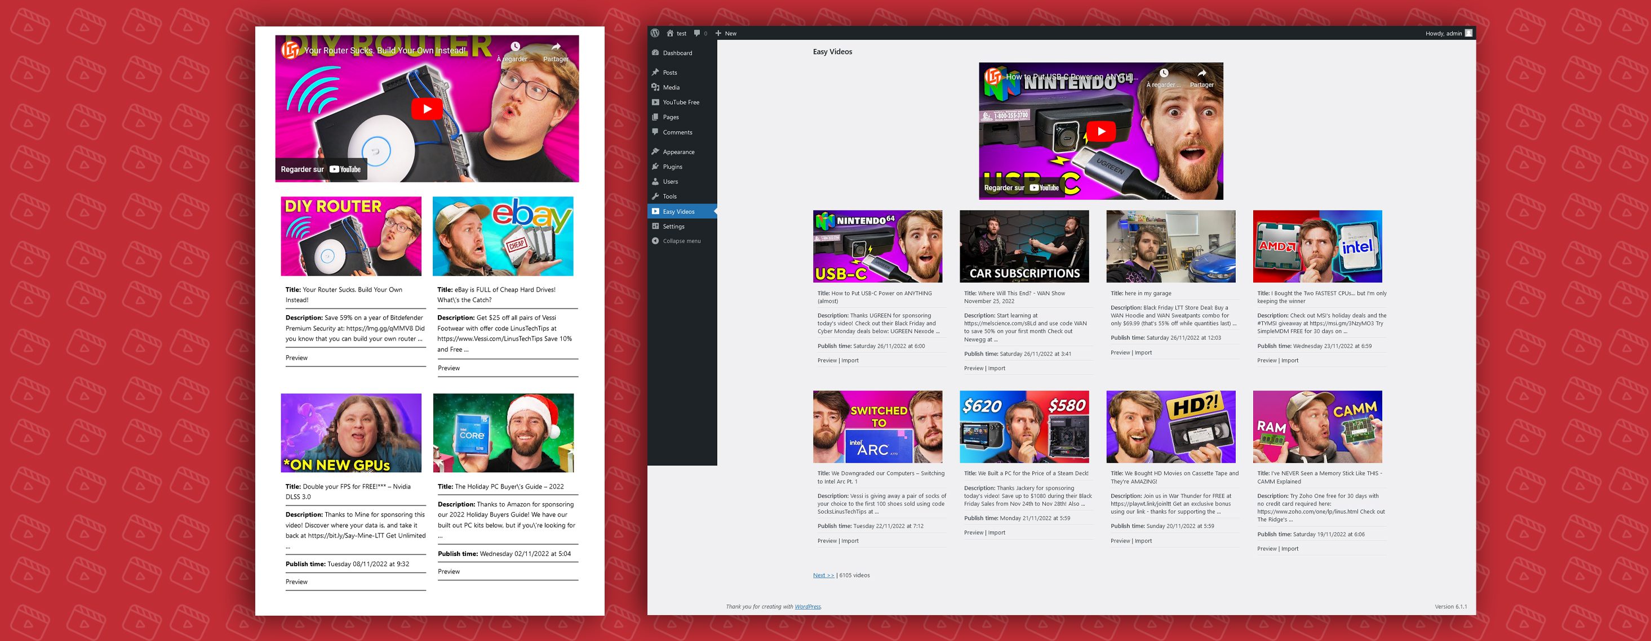
Task: Select AMD vs Intel thumbnail
Action: (1317, 246)
